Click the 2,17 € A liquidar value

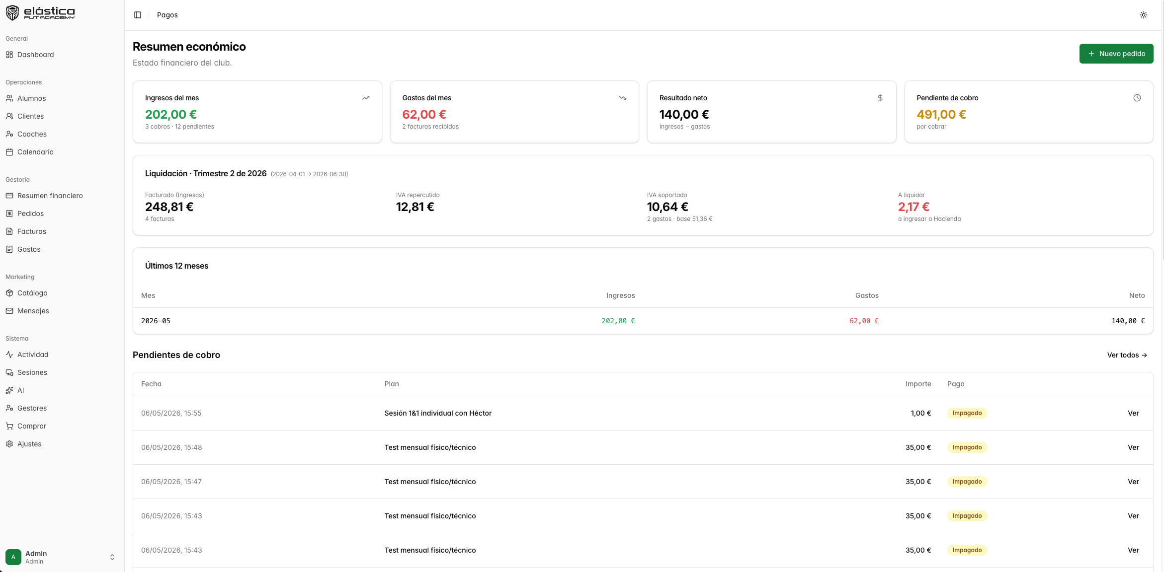tap(914, 207)
